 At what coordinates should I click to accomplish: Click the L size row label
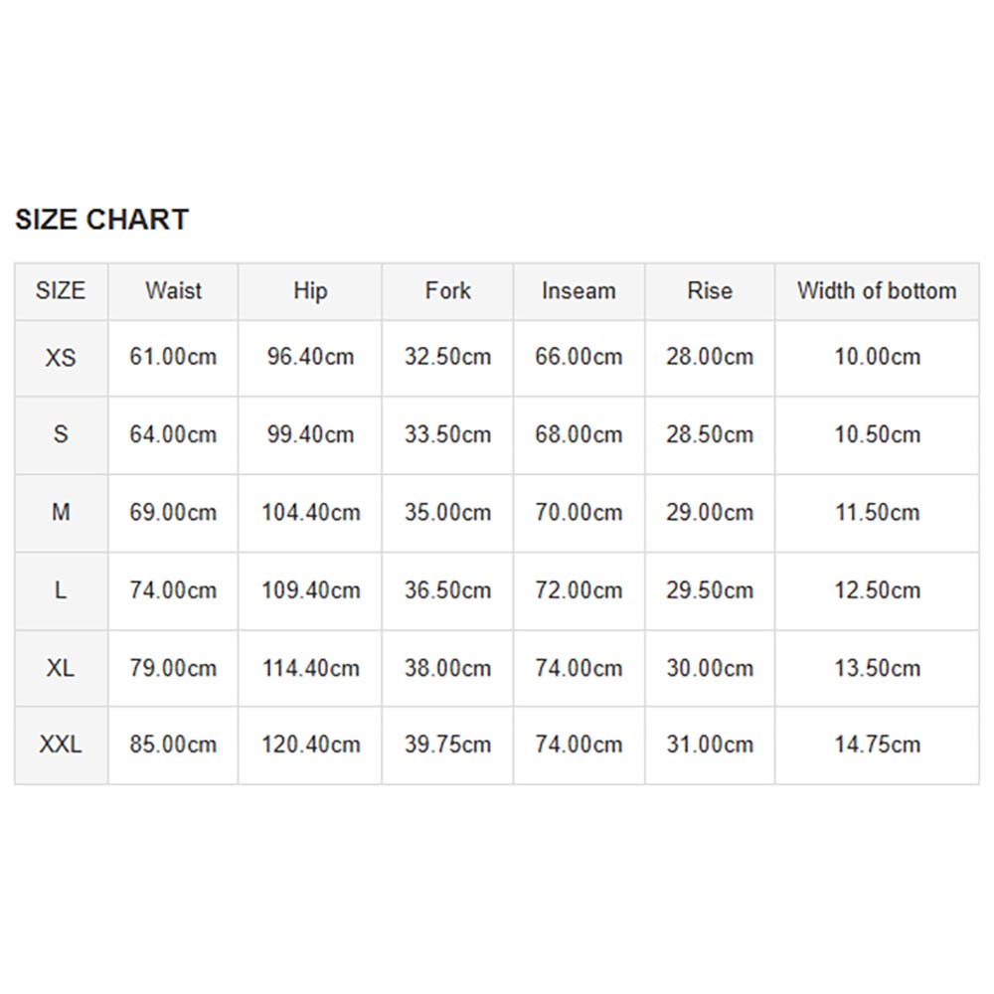point(61,590)
